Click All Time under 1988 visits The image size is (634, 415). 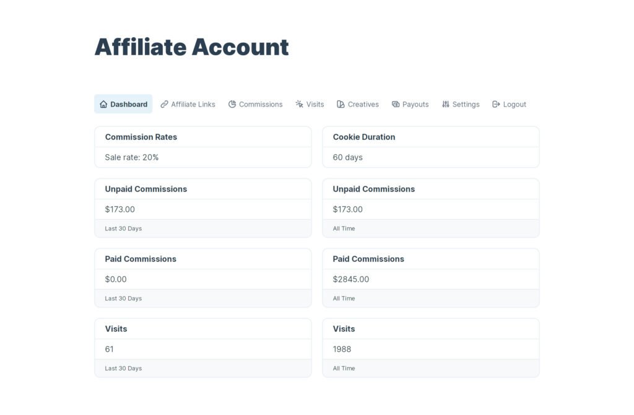pos(344,369)
